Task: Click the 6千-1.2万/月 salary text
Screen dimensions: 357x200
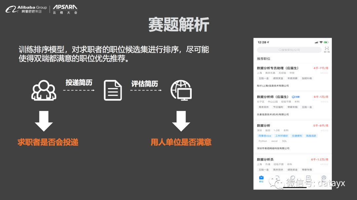Action: pos(320,160)
